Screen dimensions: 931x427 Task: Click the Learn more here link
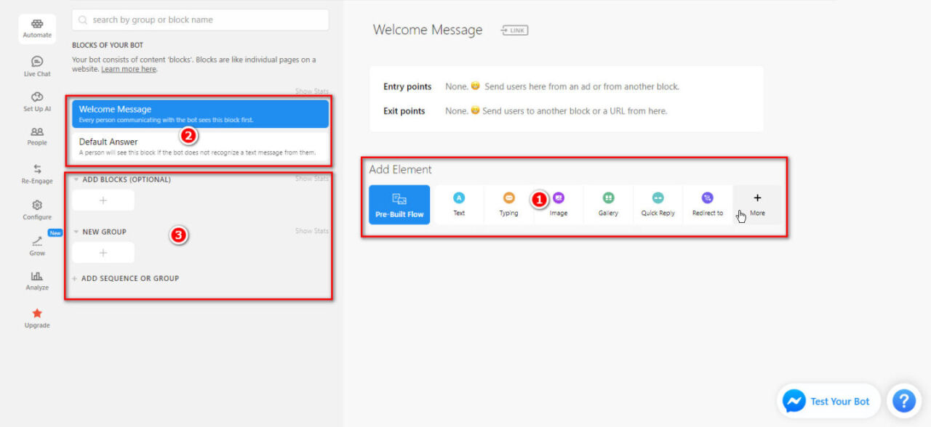click(129, 69)
